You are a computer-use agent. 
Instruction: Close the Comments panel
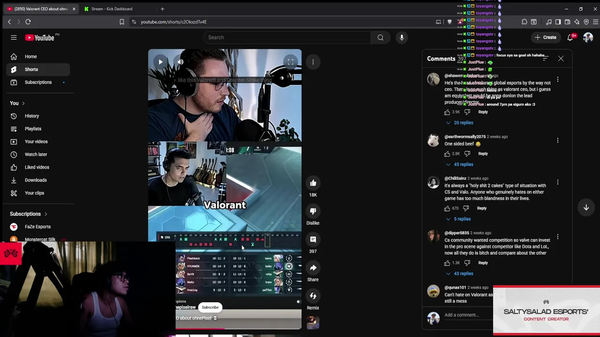pos(561,59)
